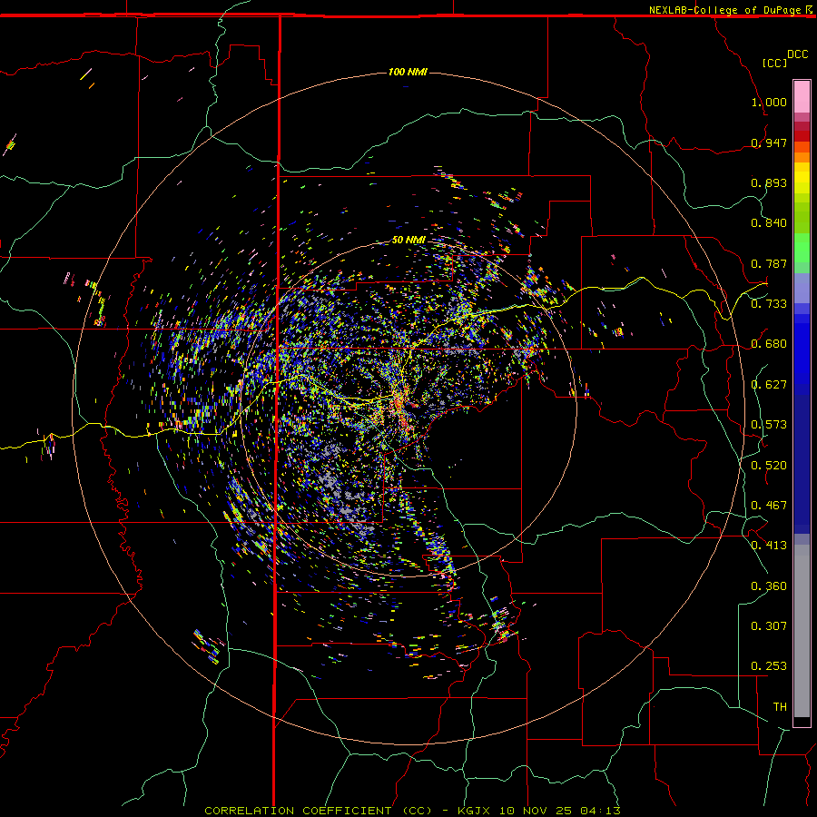Click the 1.000 color scale value

pos(769,102)
